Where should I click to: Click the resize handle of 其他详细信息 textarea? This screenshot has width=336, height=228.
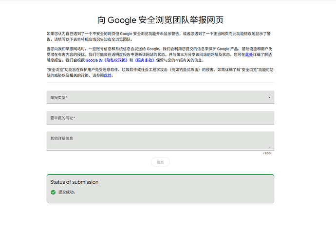coord(269,147)
